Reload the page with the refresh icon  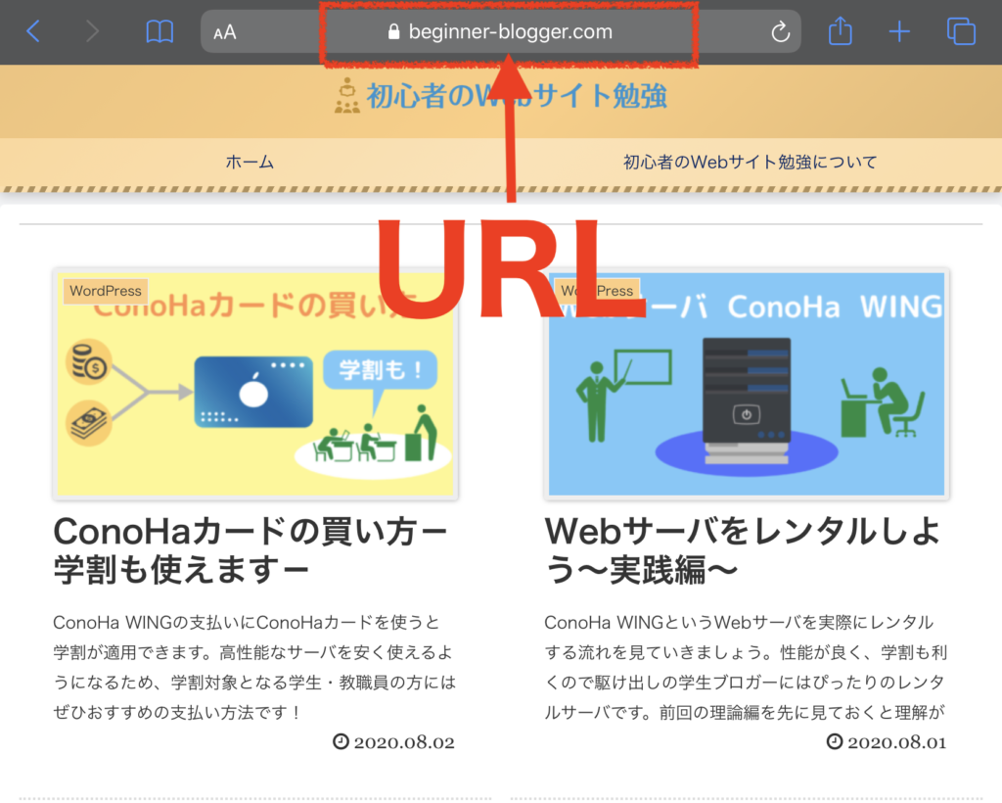tap(780, 32)
